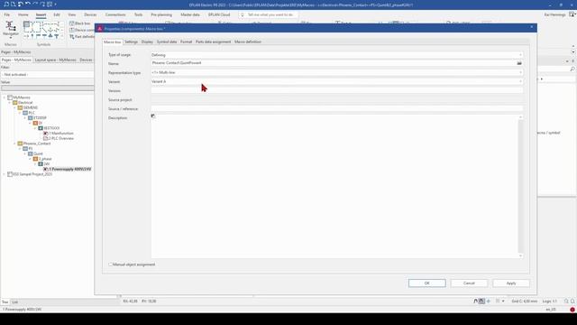Screen dimensions: 577x325
Task: Click the Part definition point ribbon icon
Action: click(x=72, y=36)
